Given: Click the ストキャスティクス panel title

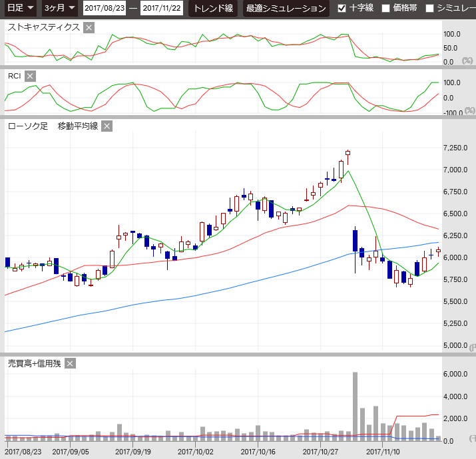Looking at the screenshot, I should click(43, 27).
